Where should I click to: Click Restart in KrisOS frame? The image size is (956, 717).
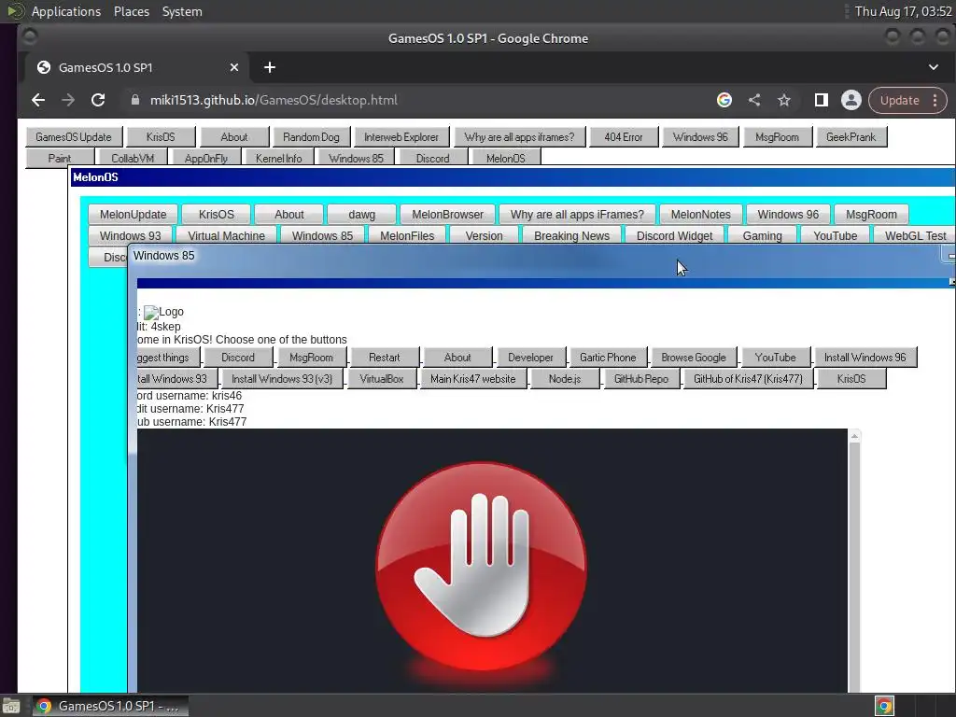[384, 358]
